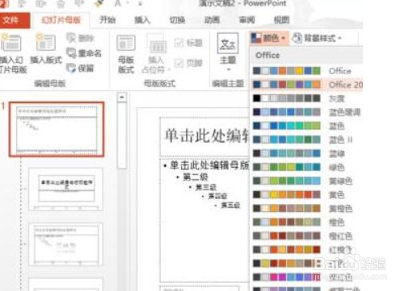This screenshot has width=409, height=291.
Task: Click the 第四级 bullet text
Action: pyautogui.click(x=217, y=197)
